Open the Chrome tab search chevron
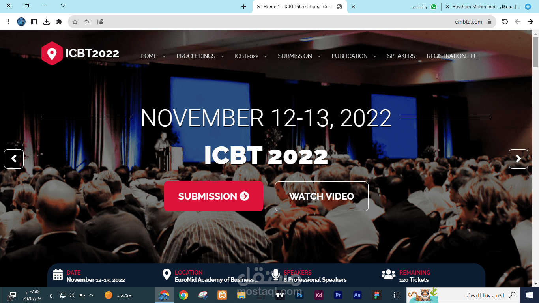This screenshot has width=539, height=303. coord(63,6)
